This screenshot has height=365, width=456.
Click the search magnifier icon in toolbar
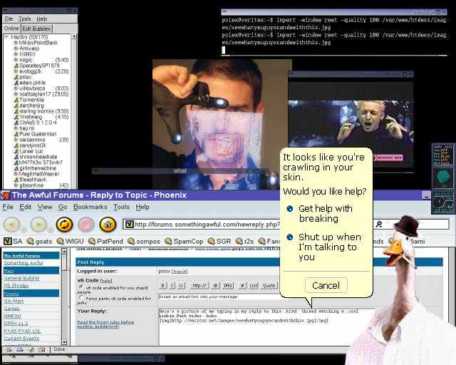[378, 224]
